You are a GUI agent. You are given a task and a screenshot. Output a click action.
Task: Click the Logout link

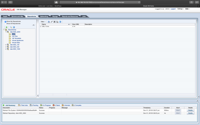pos(173,9)
